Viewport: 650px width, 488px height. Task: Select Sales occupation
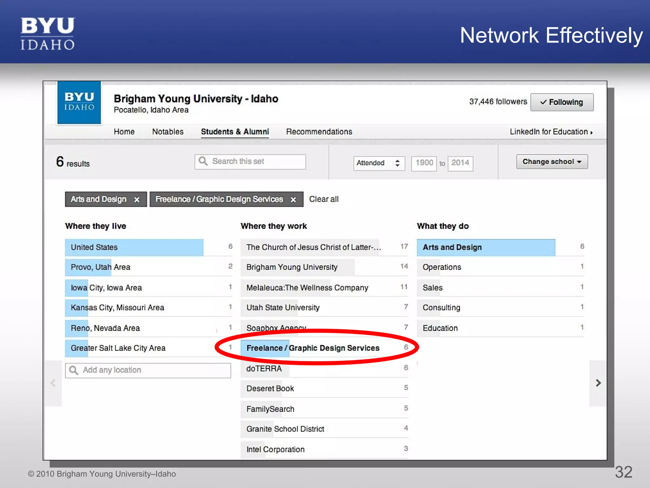pyautogui.click(x=501, y=288)
